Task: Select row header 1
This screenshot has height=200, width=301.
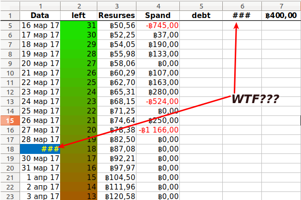Action: (10, 16)
